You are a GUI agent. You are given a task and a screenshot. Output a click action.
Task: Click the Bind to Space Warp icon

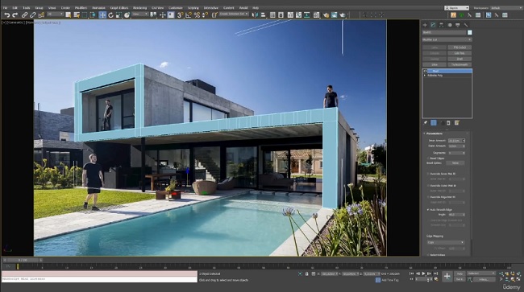tap(41, 15)
